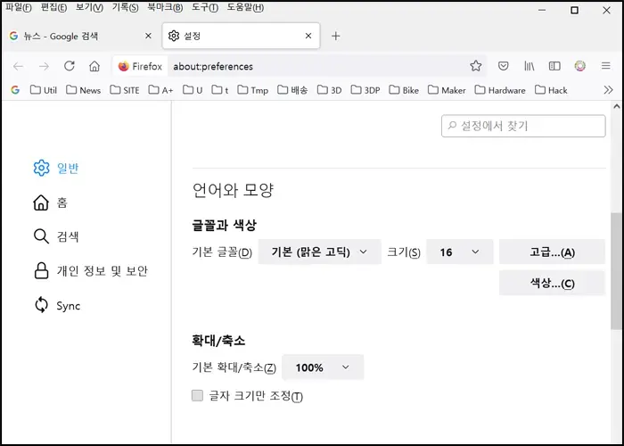Open the Maker bookmark folder

tap(447, 90)
